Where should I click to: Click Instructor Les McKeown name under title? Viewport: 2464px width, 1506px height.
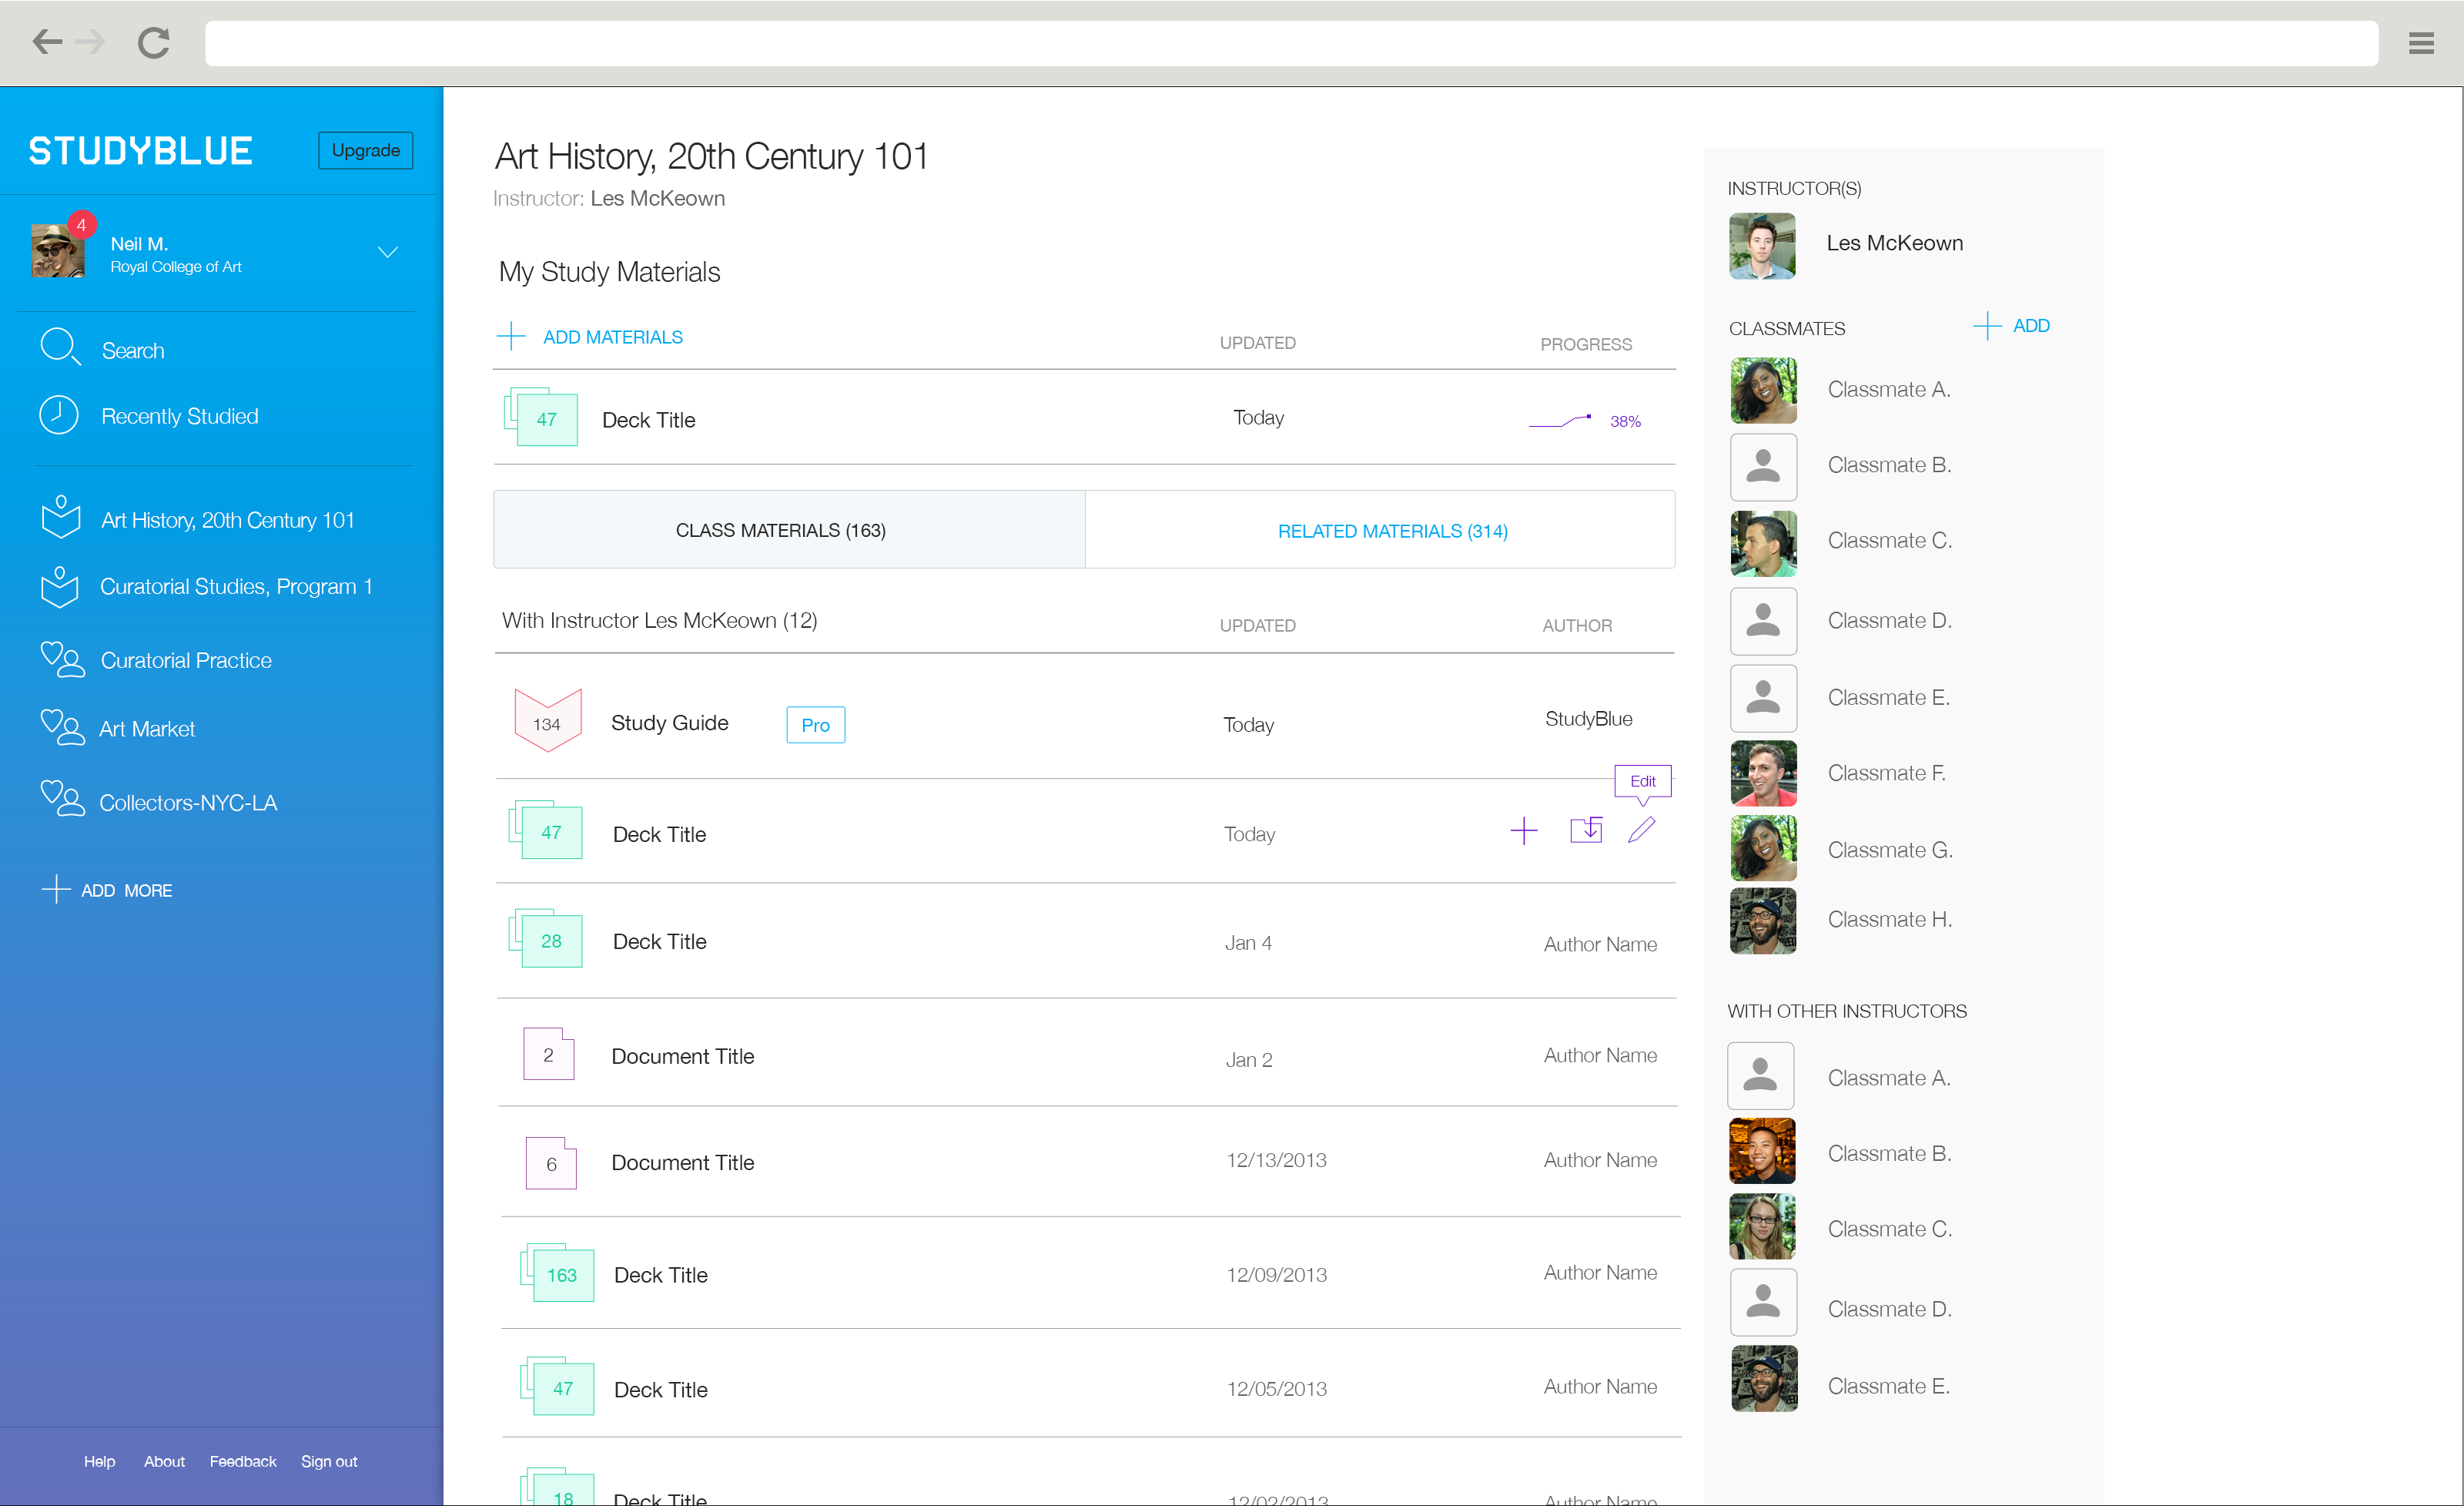[x=657, y=198]
